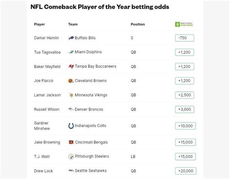The width and height of the screenshot is (230, 179).
Task: Click the Indianapolis Colts horseshoe logo
Action: pyautogui.click(x=71, y=126)
